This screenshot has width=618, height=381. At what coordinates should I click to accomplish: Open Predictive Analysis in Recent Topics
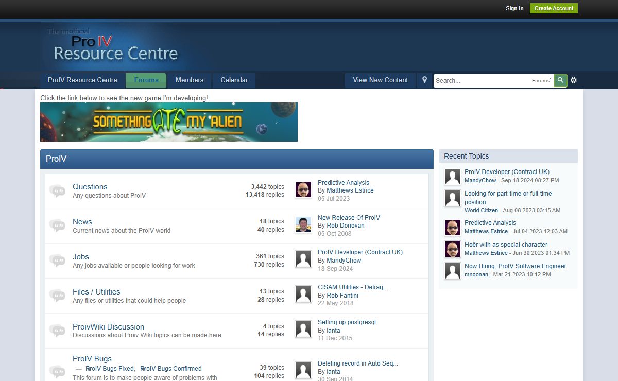490,223
